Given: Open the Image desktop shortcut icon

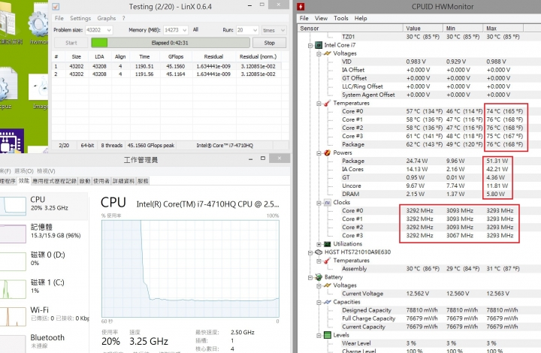Looking at the screenshot, I should click(38, 89).
